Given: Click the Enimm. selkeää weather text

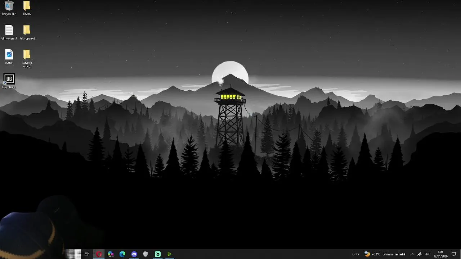Looking at the screenshot, I should click(x=394, y=254).
